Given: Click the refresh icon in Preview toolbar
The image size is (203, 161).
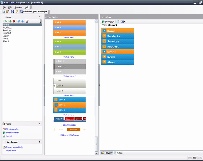Looking at the screenshot, I should (118, 22).
